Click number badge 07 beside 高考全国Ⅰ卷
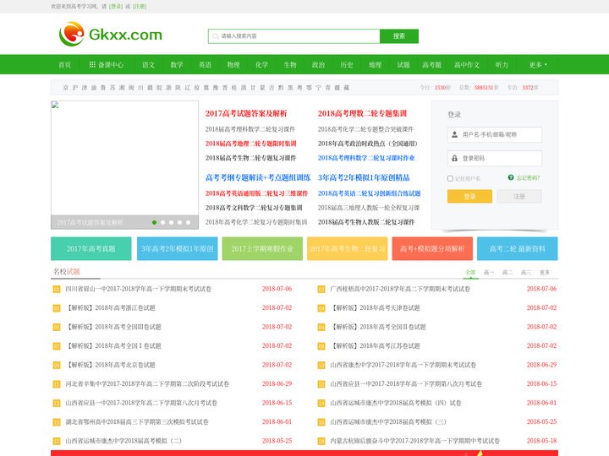 57,346
